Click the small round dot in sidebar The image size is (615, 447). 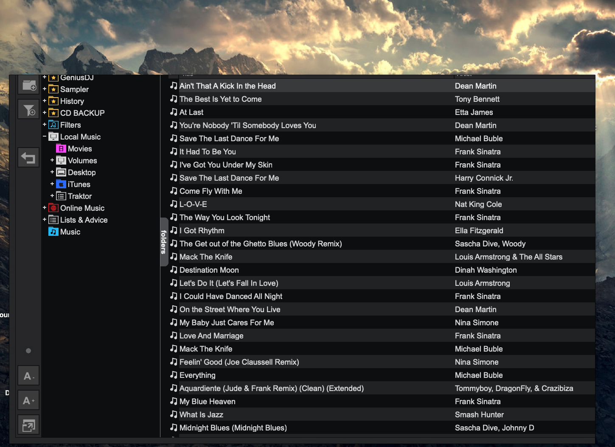(x=28, y=351)
